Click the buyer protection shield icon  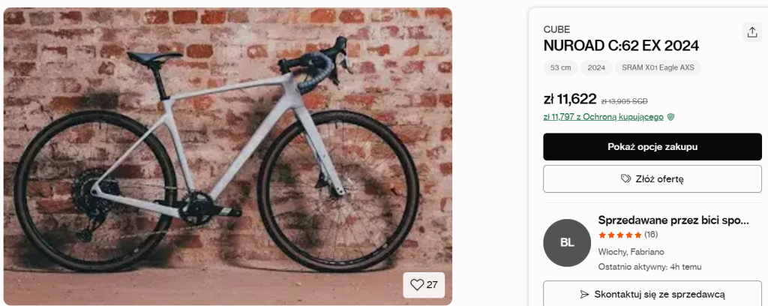point(670,117)
